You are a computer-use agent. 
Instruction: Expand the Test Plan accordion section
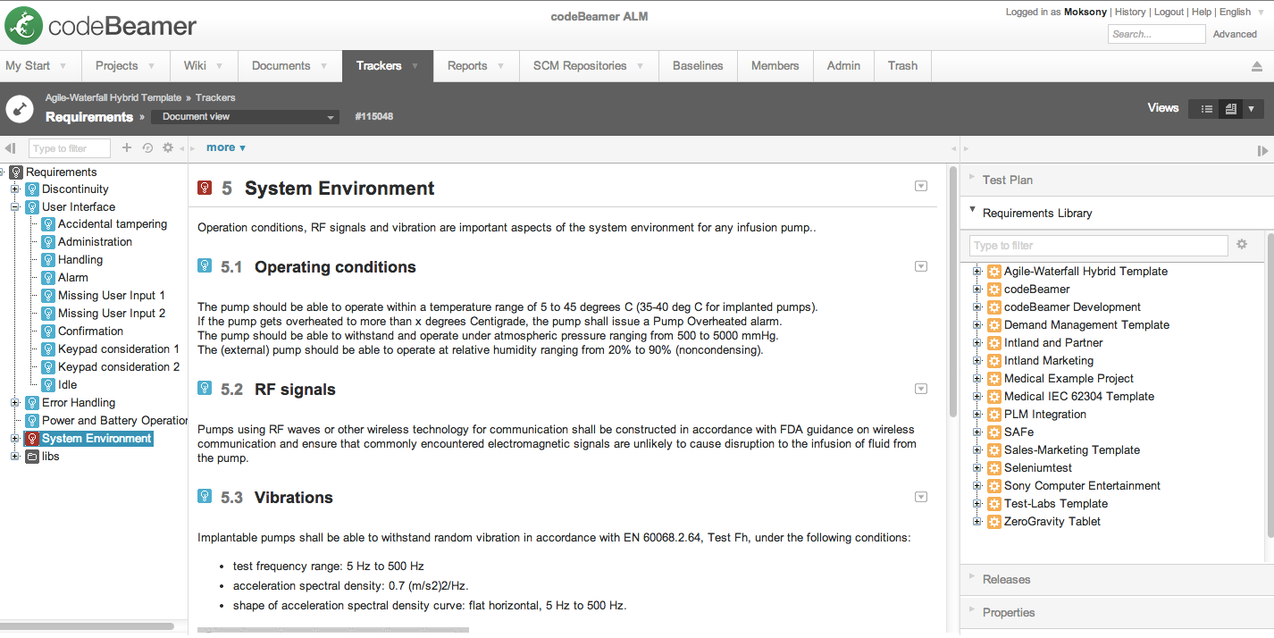1117,180
